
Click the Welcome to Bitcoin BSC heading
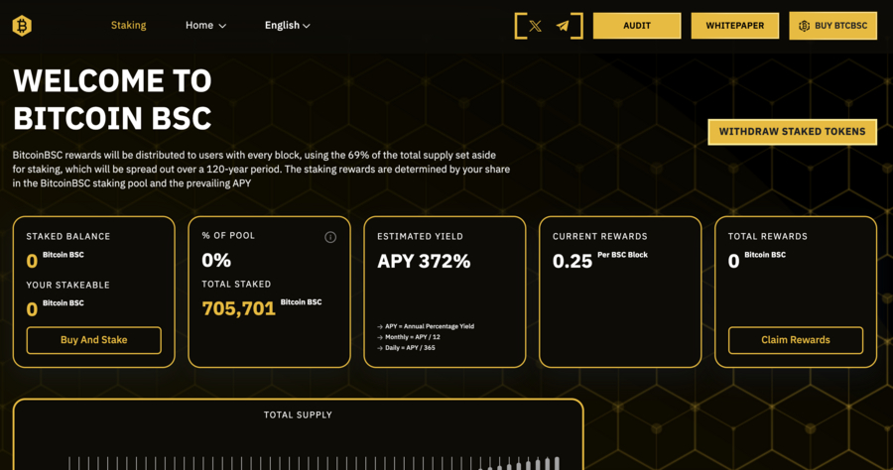coord(112,99)
